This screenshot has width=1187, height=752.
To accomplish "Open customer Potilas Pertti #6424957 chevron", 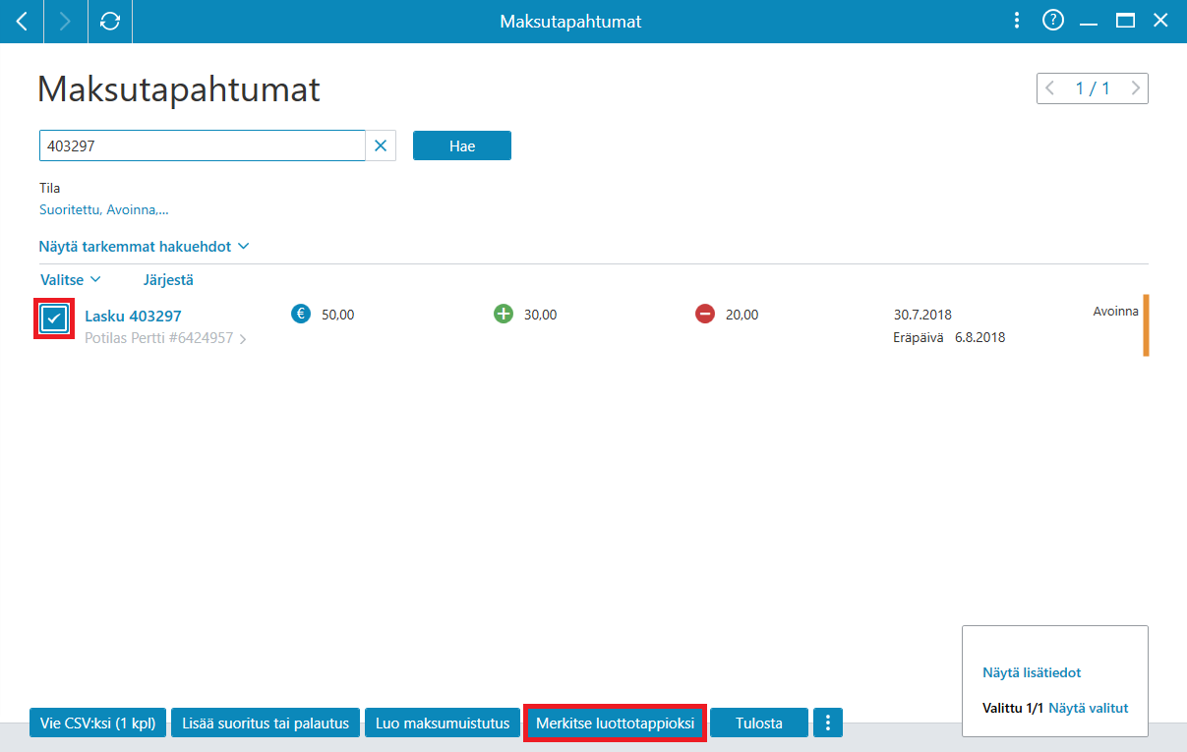I will [243, 339].
